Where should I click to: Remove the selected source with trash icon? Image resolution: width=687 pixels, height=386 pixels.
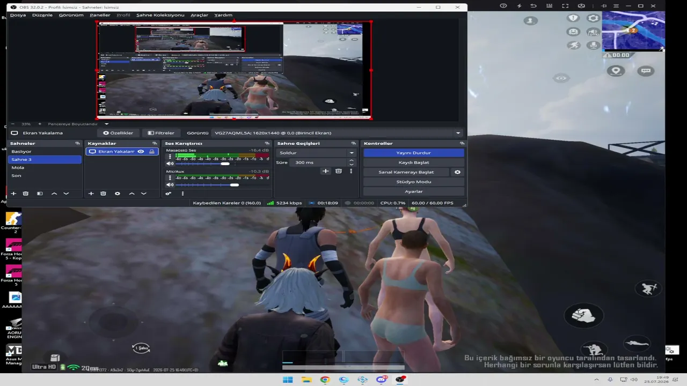click(103, 194)
